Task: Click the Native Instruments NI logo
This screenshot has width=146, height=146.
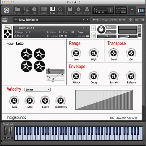Action: 141,11
